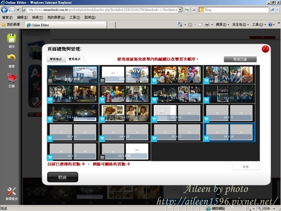
Task: Click trash icon on pages 18-19 spread
Action: click(154, 119)
